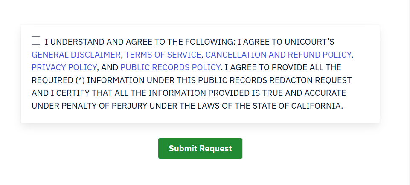410x185 pixels.
Task: Open Cancellation and Refund Policy link
Action: 278,55
